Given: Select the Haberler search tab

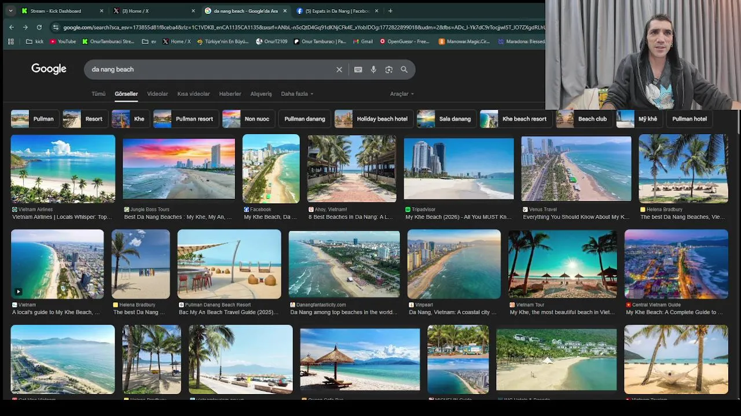Looking at the screenshot, I should (x=230, y=94).
